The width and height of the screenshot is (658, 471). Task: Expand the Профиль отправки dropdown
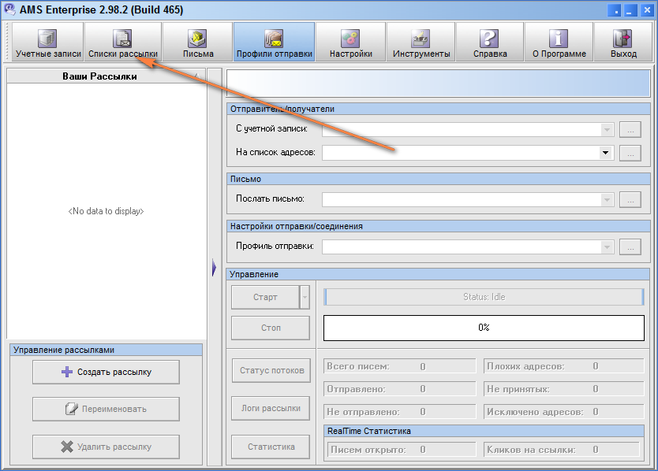coord(607,247)
